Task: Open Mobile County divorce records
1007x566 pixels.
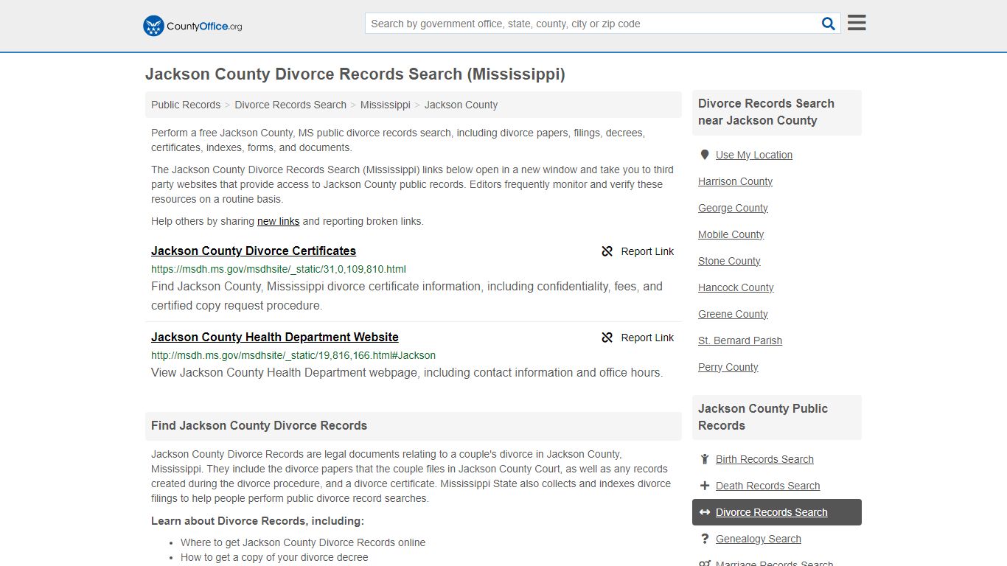Action: (x=731, y=234)
